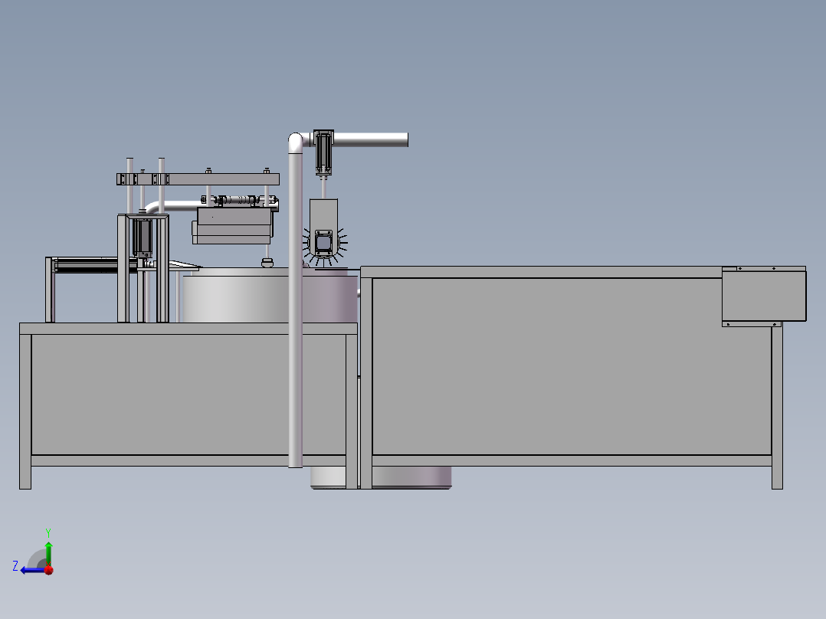Select the elbow pipe fitting at the pipe top
Screen dimensions: 826x619
(x=295, y=140)
